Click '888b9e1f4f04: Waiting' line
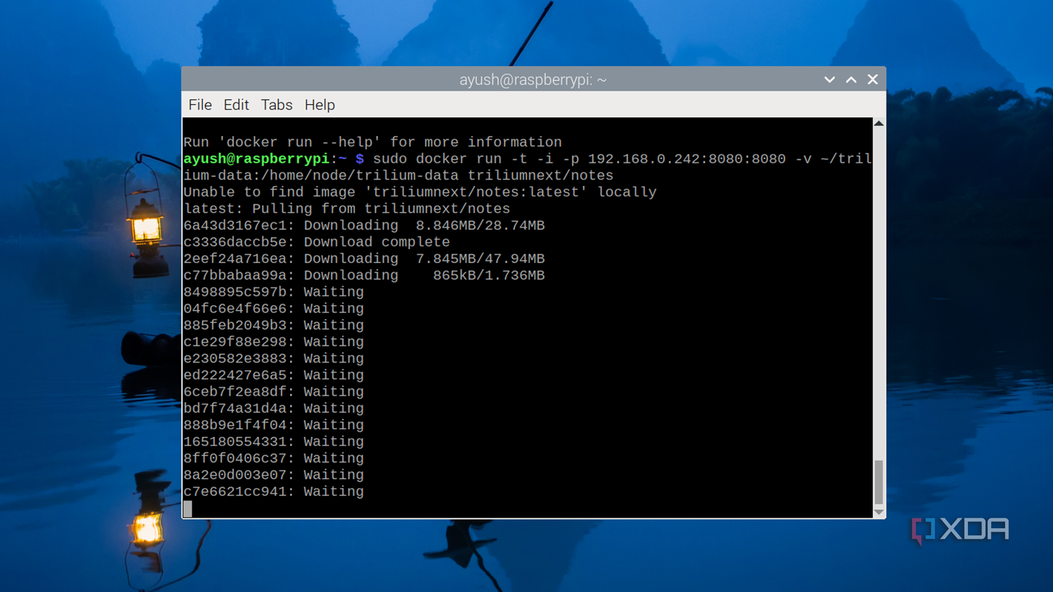 coord(274,425)
